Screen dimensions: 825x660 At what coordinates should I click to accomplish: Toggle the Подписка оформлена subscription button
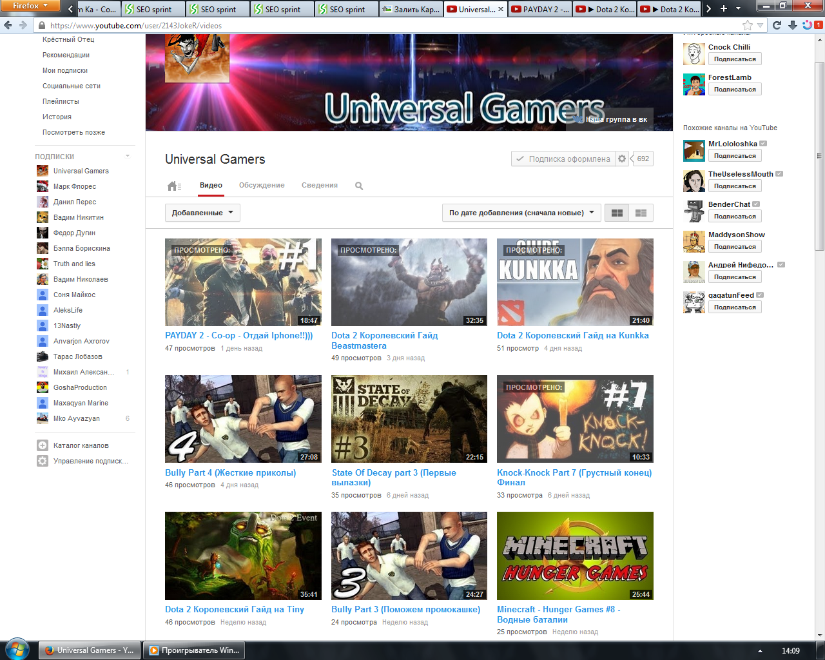563,159
